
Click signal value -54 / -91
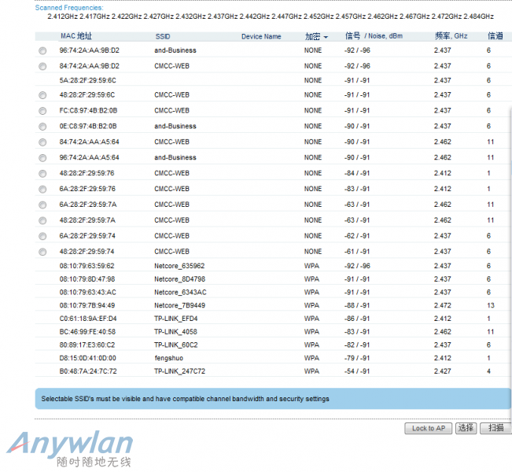pos(356,371)
